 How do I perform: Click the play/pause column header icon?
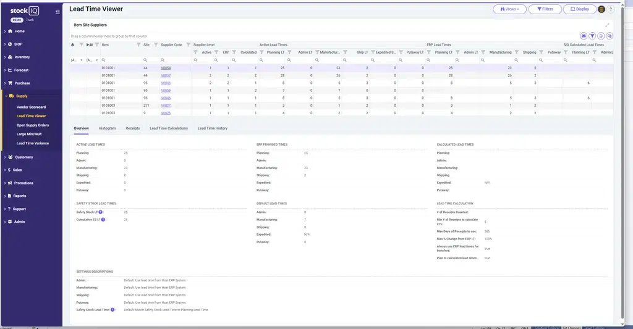pos(89,45)
